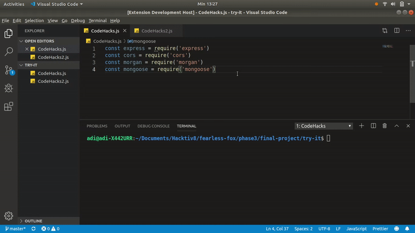415x233 pixels.
Task: Click the clock showing Min 13:27
Action: click(207, 4)
